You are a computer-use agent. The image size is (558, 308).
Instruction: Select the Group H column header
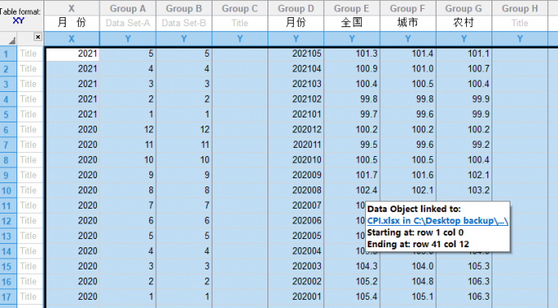coord(520,8)
